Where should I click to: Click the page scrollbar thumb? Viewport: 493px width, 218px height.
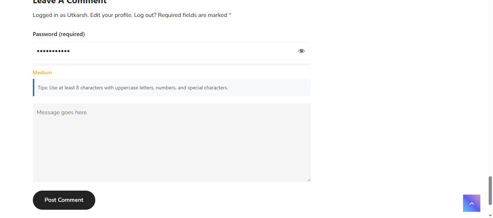coord(490,190)
